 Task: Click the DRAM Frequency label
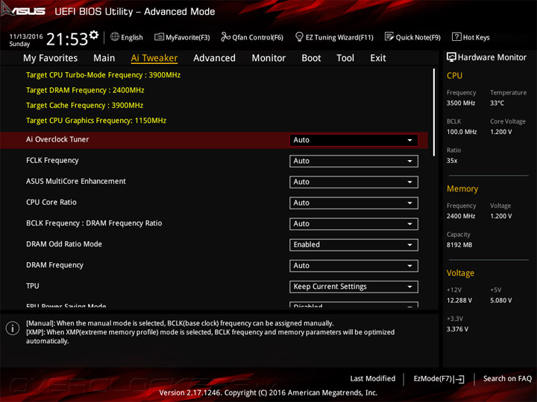54,265
